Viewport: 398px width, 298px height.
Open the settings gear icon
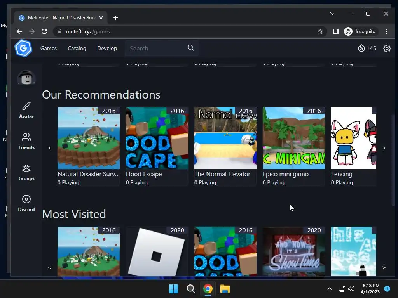[387, 49]
